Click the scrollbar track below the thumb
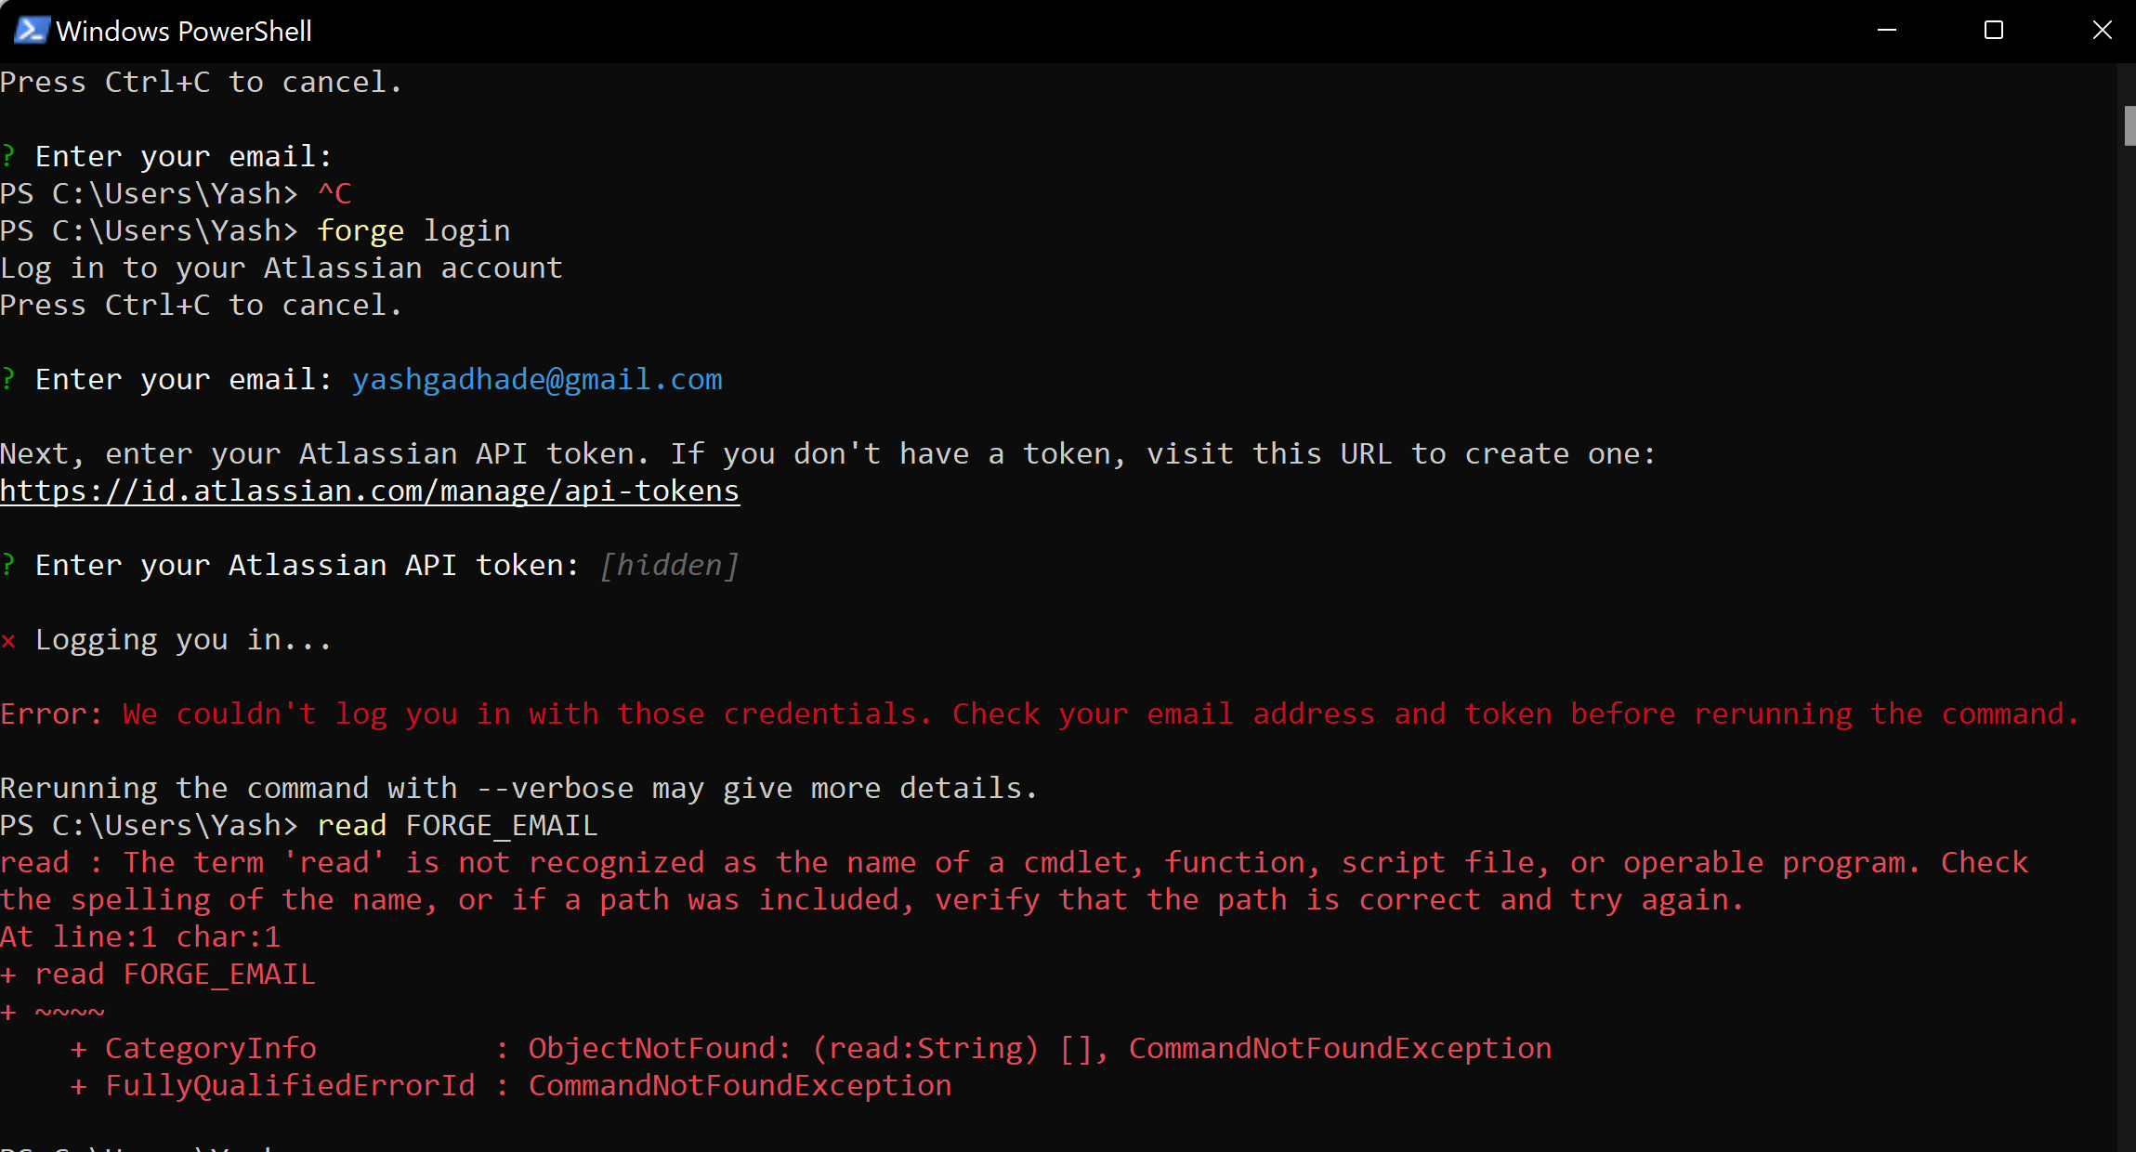This screenshot has height=1152, width=2136. tap(2129, 650)
